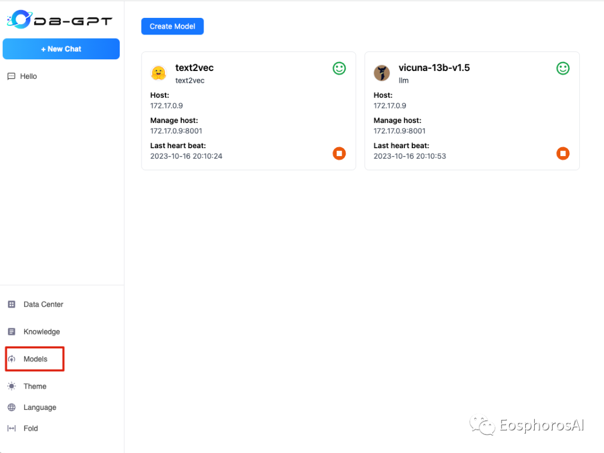
Task: Click the llm type label under vicuna
Action: coord(403,81)
